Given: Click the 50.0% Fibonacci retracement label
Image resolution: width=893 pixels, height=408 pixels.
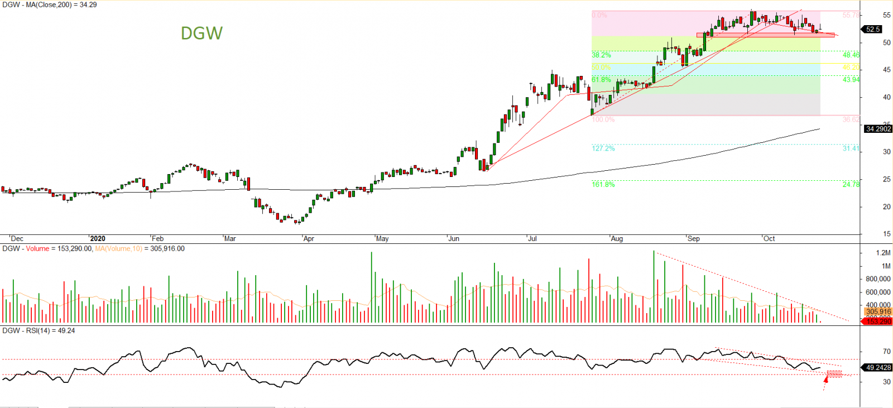Looking at the screenshot, I should [601, 68].
